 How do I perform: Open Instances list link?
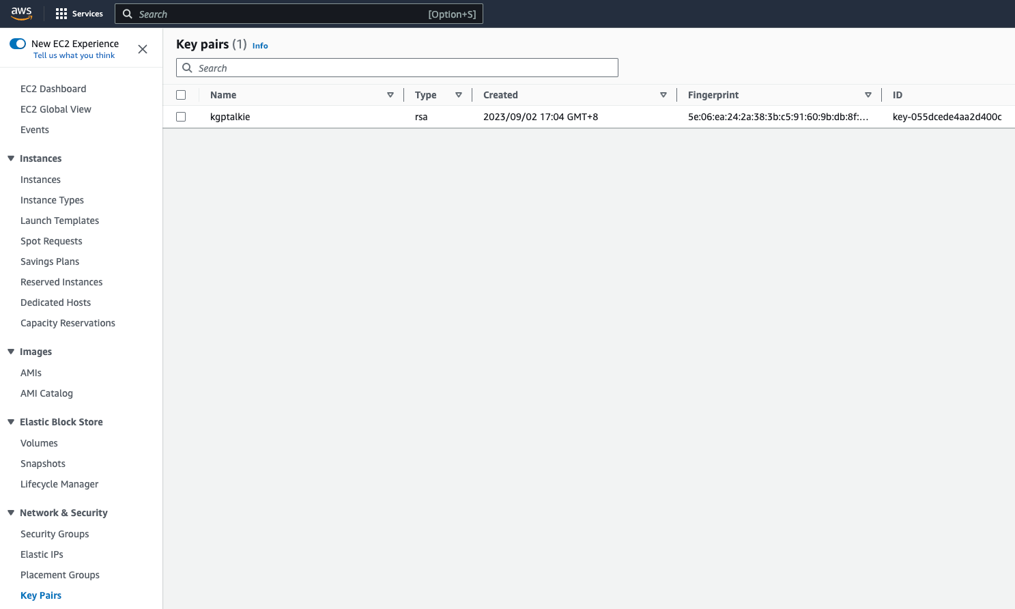coord(40,180)
